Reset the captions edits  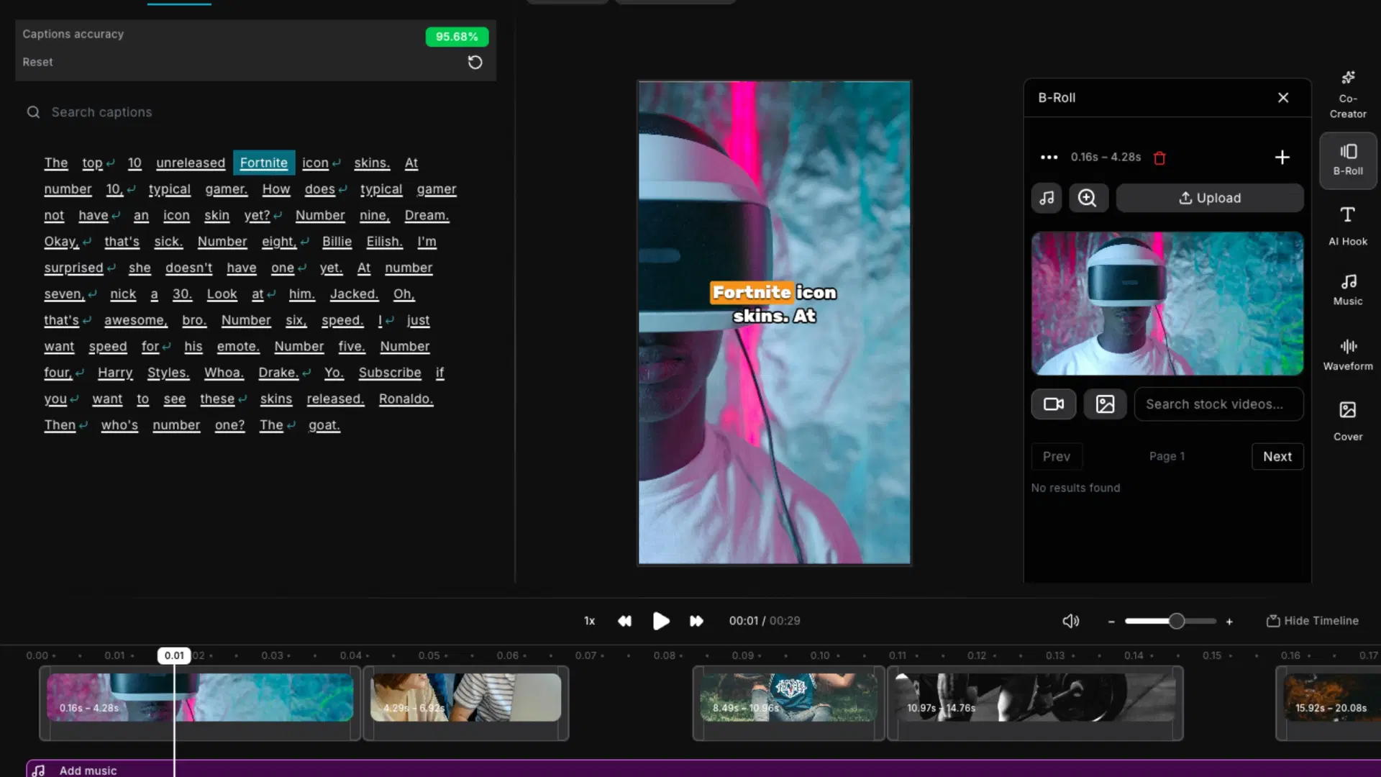coord(475,63)
